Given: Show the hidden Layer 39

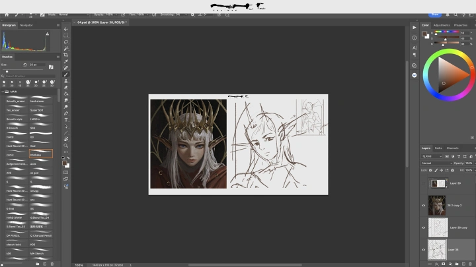Looking at the screenshot, I should click(424, 183).
